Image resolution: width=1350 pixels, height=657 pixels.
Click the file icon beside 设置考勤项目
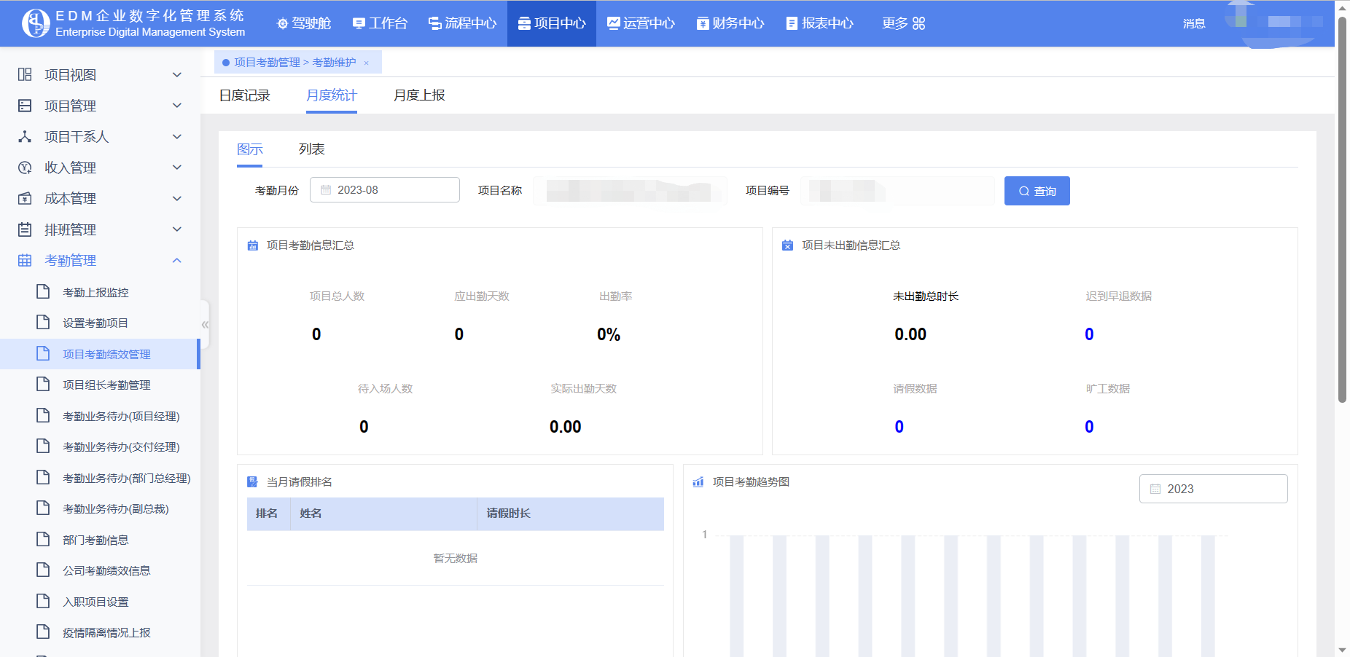tap(43, 322)
